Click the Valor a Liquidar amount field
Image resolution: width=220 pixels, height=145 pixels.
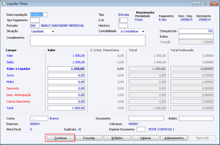click(66, 69)
